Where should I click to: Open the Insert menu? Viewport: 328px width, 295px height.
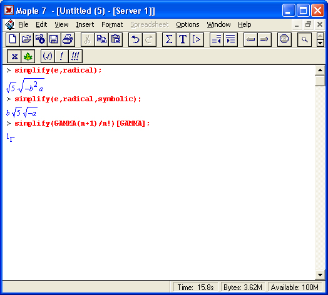(x=85, y=24)
